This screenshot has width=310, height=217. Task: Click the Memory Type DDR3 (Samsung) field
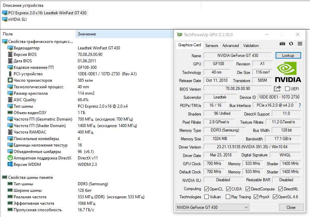[x=225, y=130]
